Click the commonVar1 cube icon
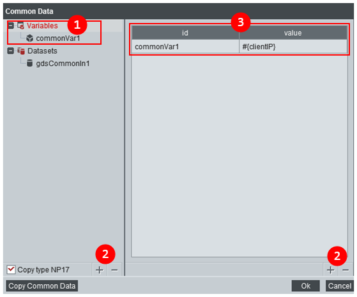Viewport: 357px width, 297px height. click(29, 38)
